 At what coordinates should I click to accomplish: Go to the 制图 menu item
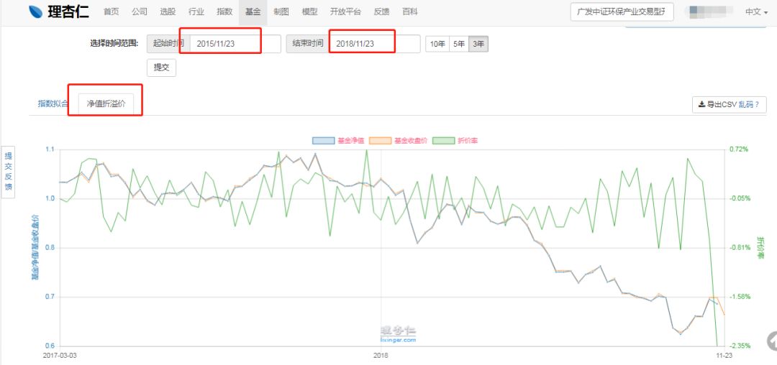(281, 12)
